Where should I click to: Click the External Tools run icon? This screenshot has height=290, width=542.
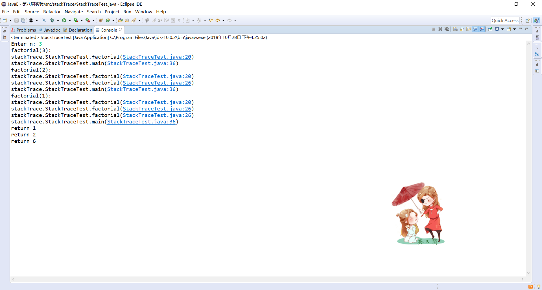point(88,20)
